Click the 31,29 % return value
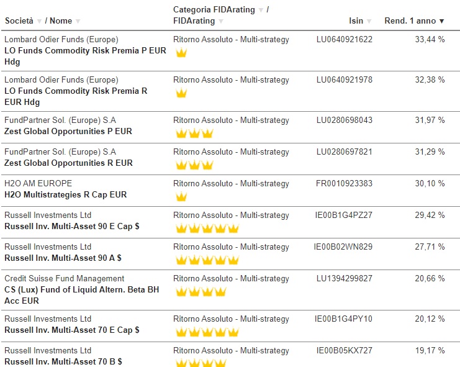The width and height of the screenshot is (460, 367). tap(430, 152)
